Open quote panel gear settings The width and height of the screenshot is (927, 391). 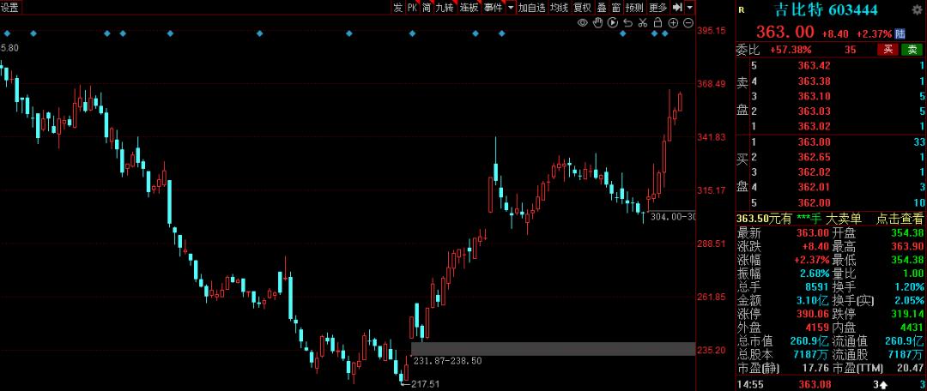click(x=917, y=9)
